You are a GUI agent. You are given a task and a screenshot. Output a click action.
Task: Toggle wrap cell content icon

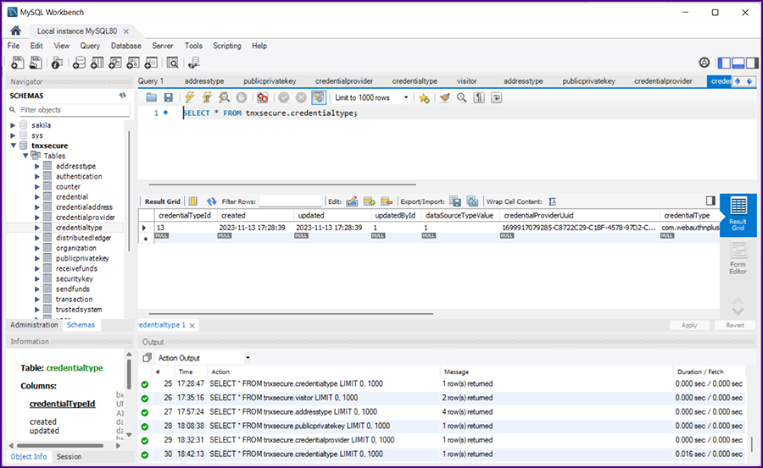click(x=552, y=201)
